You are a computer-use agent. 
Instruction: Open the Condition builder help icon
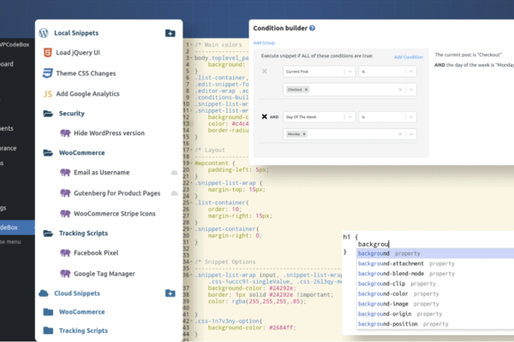[312, 29]
